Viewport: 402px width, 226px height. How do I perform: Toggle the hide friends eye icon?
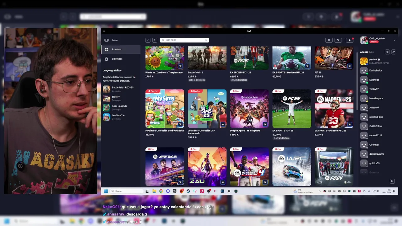387,52
